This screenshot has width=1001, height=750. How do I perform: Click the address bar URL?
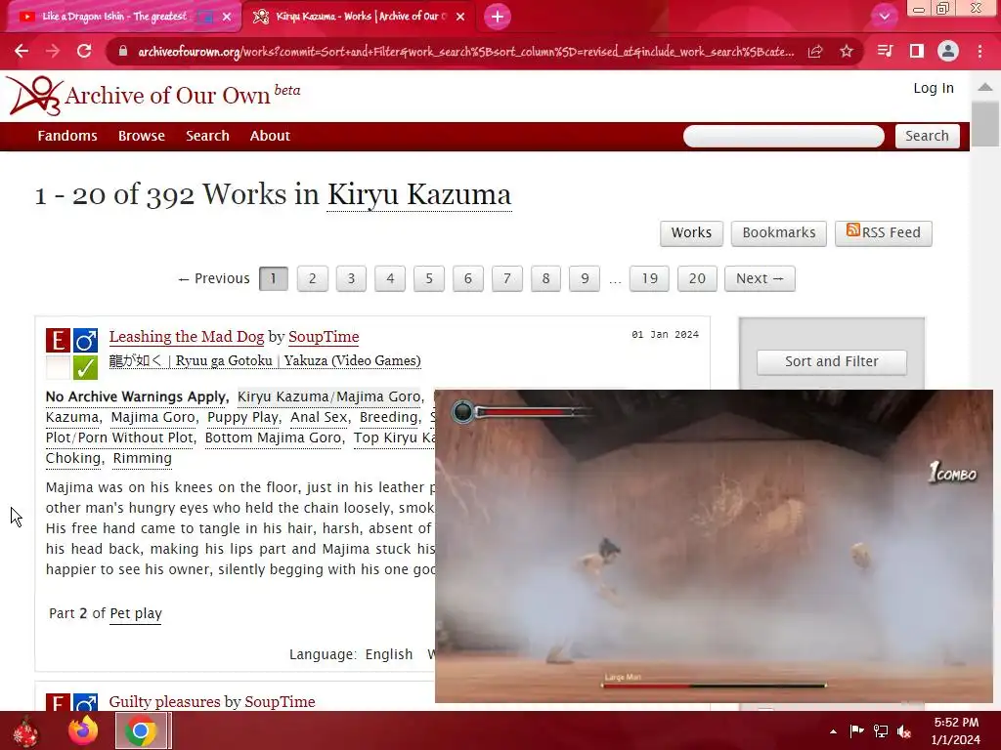tap(466, 52)
